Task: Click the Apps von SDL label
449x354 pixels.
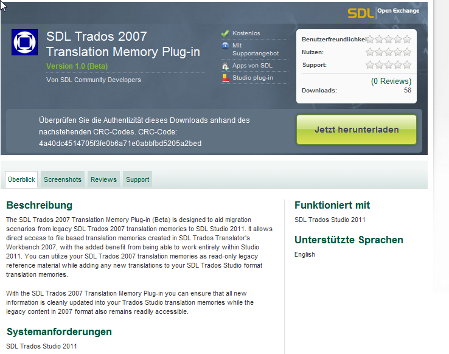Action: 252,66
